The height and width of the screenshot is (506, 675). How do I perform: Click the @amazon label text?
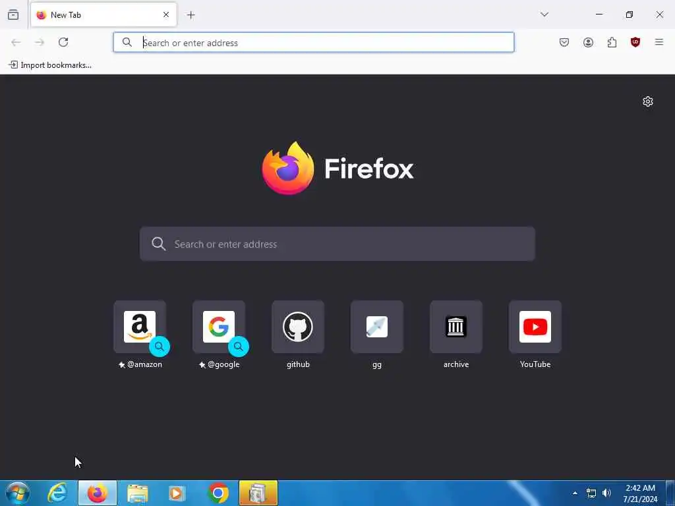(144, 364)
